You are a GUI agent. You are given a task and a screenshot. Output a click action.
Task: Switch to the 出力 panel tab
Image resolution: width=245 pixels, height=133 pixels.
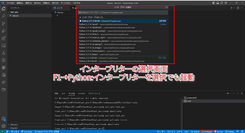(63, 93)
